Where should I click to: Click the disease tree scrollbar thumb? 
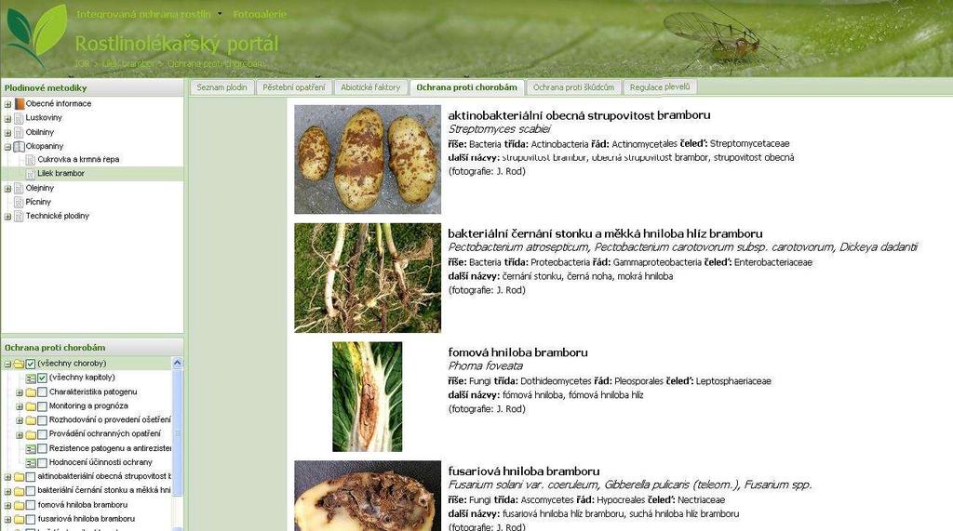tap(178, 432)
